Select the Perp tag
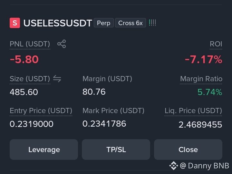Screen dimensions: 232x174 tap(104, 23)
